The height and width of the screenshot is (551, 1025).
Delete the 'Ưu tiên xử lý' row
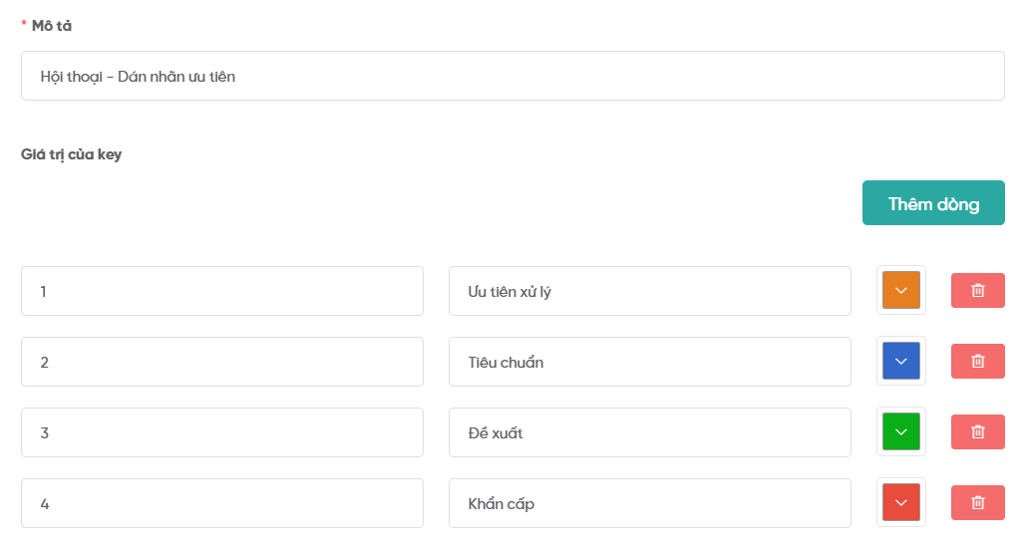pos(977,290)
